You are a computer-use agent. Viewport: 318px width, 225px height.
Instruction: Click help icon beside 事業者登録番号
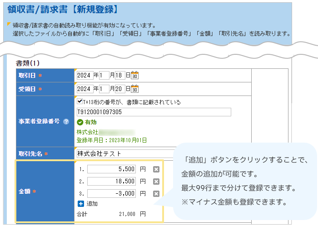pyautogui.click(x=66, y=122)
